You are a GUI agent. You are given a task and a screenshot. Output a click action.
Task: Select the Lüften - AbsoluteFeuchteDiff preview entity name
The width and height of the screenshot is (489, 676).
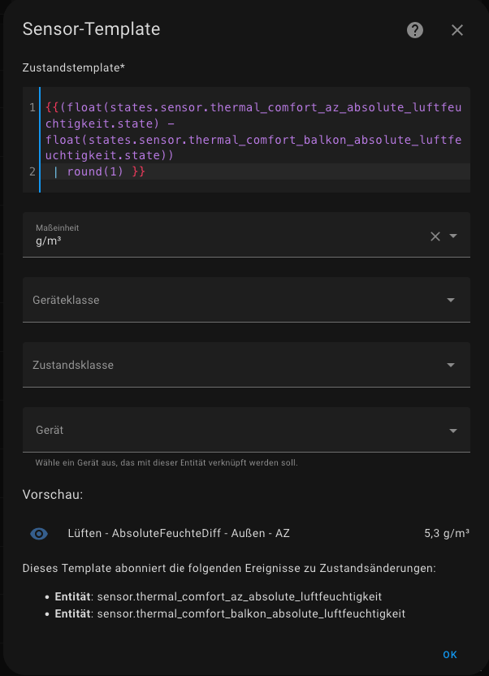(179, 534)
